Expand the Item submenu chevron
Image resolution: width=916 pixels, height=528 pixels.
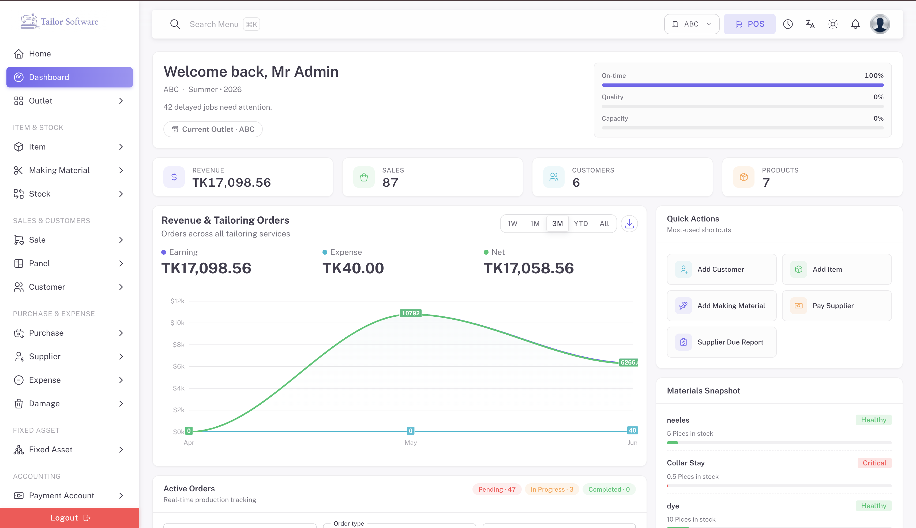point(121,147)
